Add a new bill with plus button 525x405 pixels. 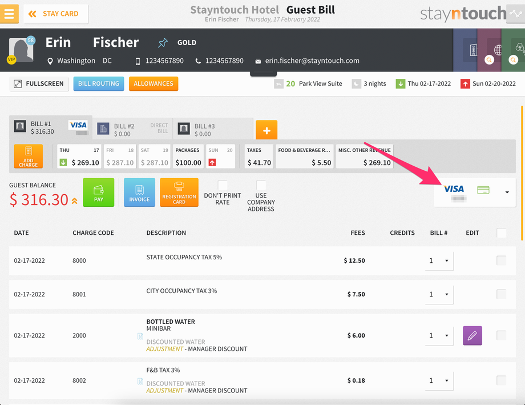[x=266, y=130]
